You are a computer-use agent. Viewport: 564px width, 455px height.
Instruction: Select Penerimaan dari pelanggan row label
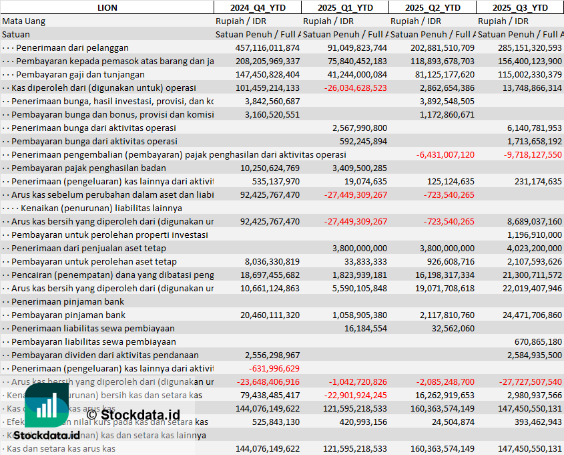click(x=72, y=48)
